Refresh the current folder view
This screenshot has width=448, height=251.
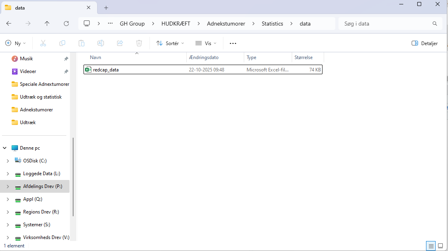point(66,24)
